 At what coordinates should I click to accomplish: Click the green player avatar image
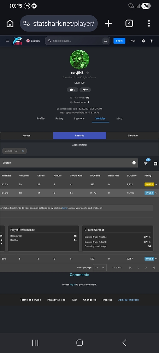(x=79, y=59)
